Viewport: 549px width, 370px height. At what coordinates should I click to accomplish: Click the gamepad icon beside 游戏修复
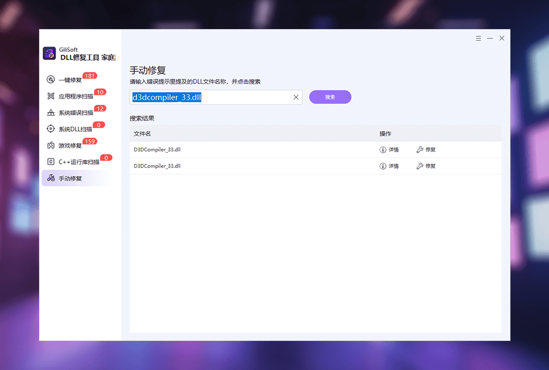tap(51, 145)
